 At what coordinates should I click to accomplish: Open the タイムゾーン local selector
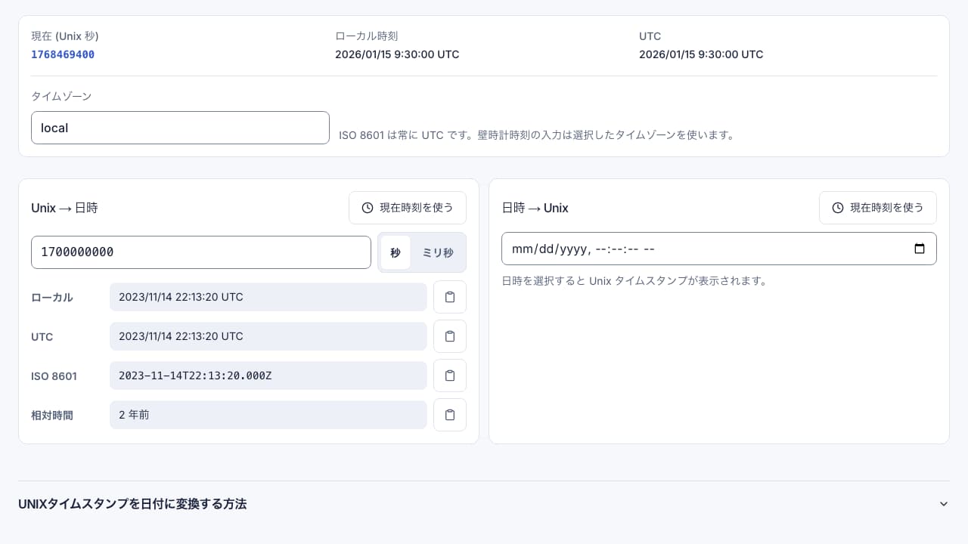click(180, 128)
